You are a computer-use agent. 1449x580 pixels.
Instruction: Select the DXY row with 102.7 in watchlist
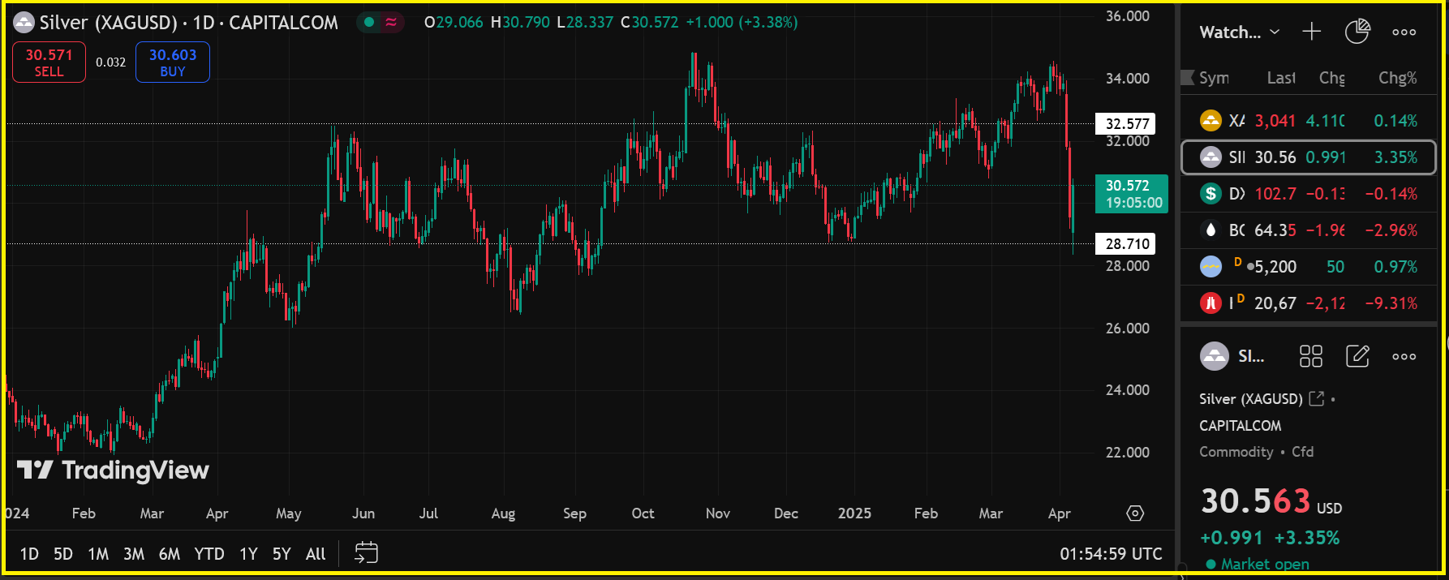[1308, 193]
